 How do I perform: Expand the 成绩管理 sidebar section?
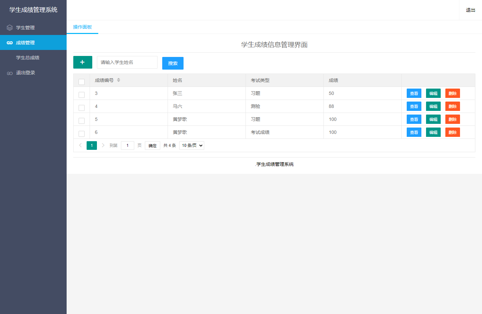point(33,42)
